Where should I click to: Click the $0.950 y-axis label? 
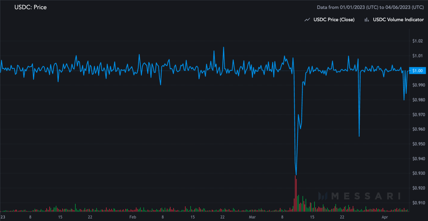click(x=419, y=144)
